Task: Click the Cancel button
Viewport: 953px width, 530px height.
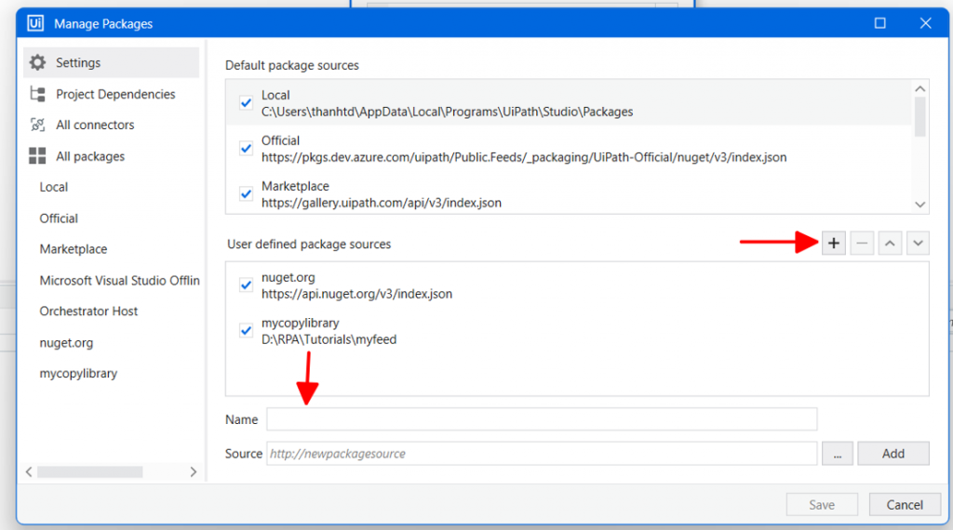Action: click(905, 505)
